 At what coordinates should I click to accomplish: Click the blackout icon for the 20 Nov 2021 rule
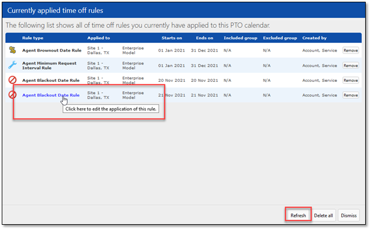(12, 80)
